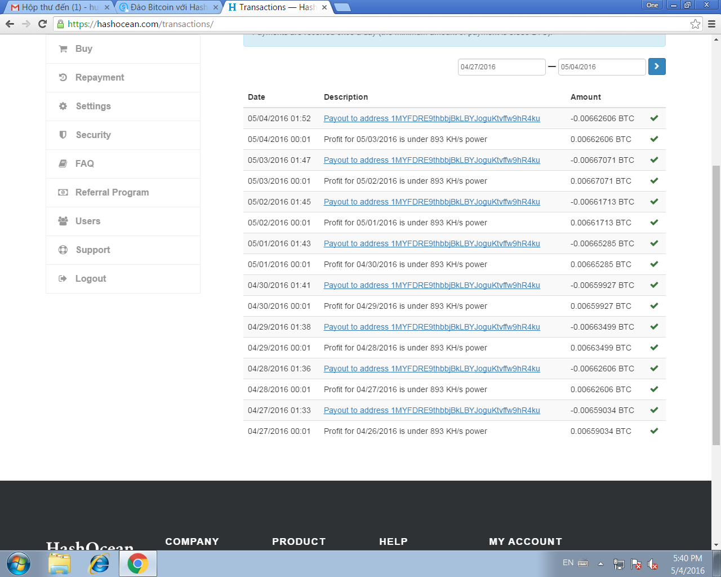Screen dimensions: 721x577
Task: Show hidden tray icons arrow
Action: [600, 563]
